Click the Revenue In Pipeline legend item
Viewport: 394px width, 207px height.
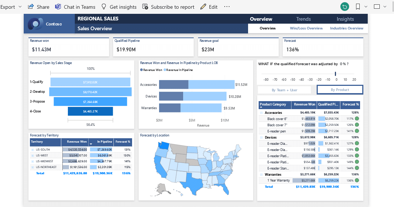tap(178, 70)
